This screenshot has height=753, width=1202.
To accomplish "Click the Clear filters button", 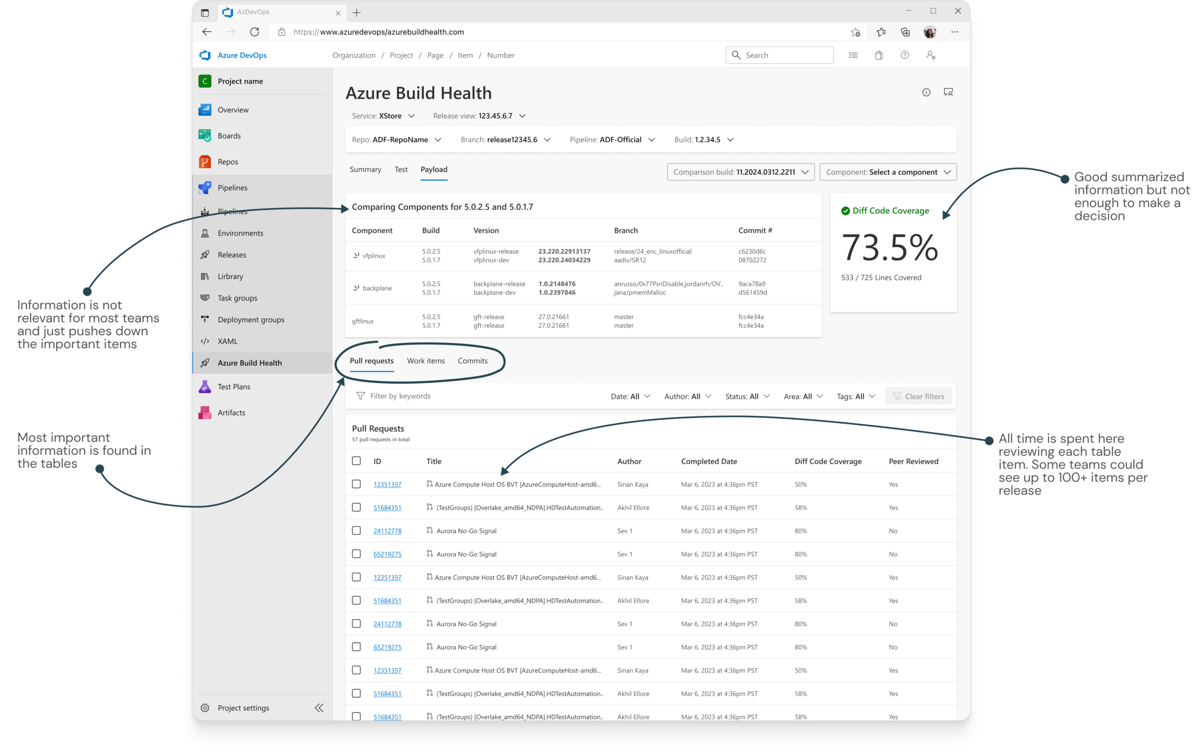I will point(919,396).
